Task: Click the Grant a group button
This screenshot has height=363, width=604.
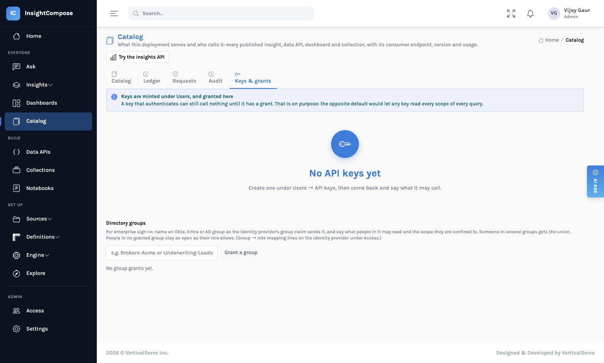Action: 241,253
